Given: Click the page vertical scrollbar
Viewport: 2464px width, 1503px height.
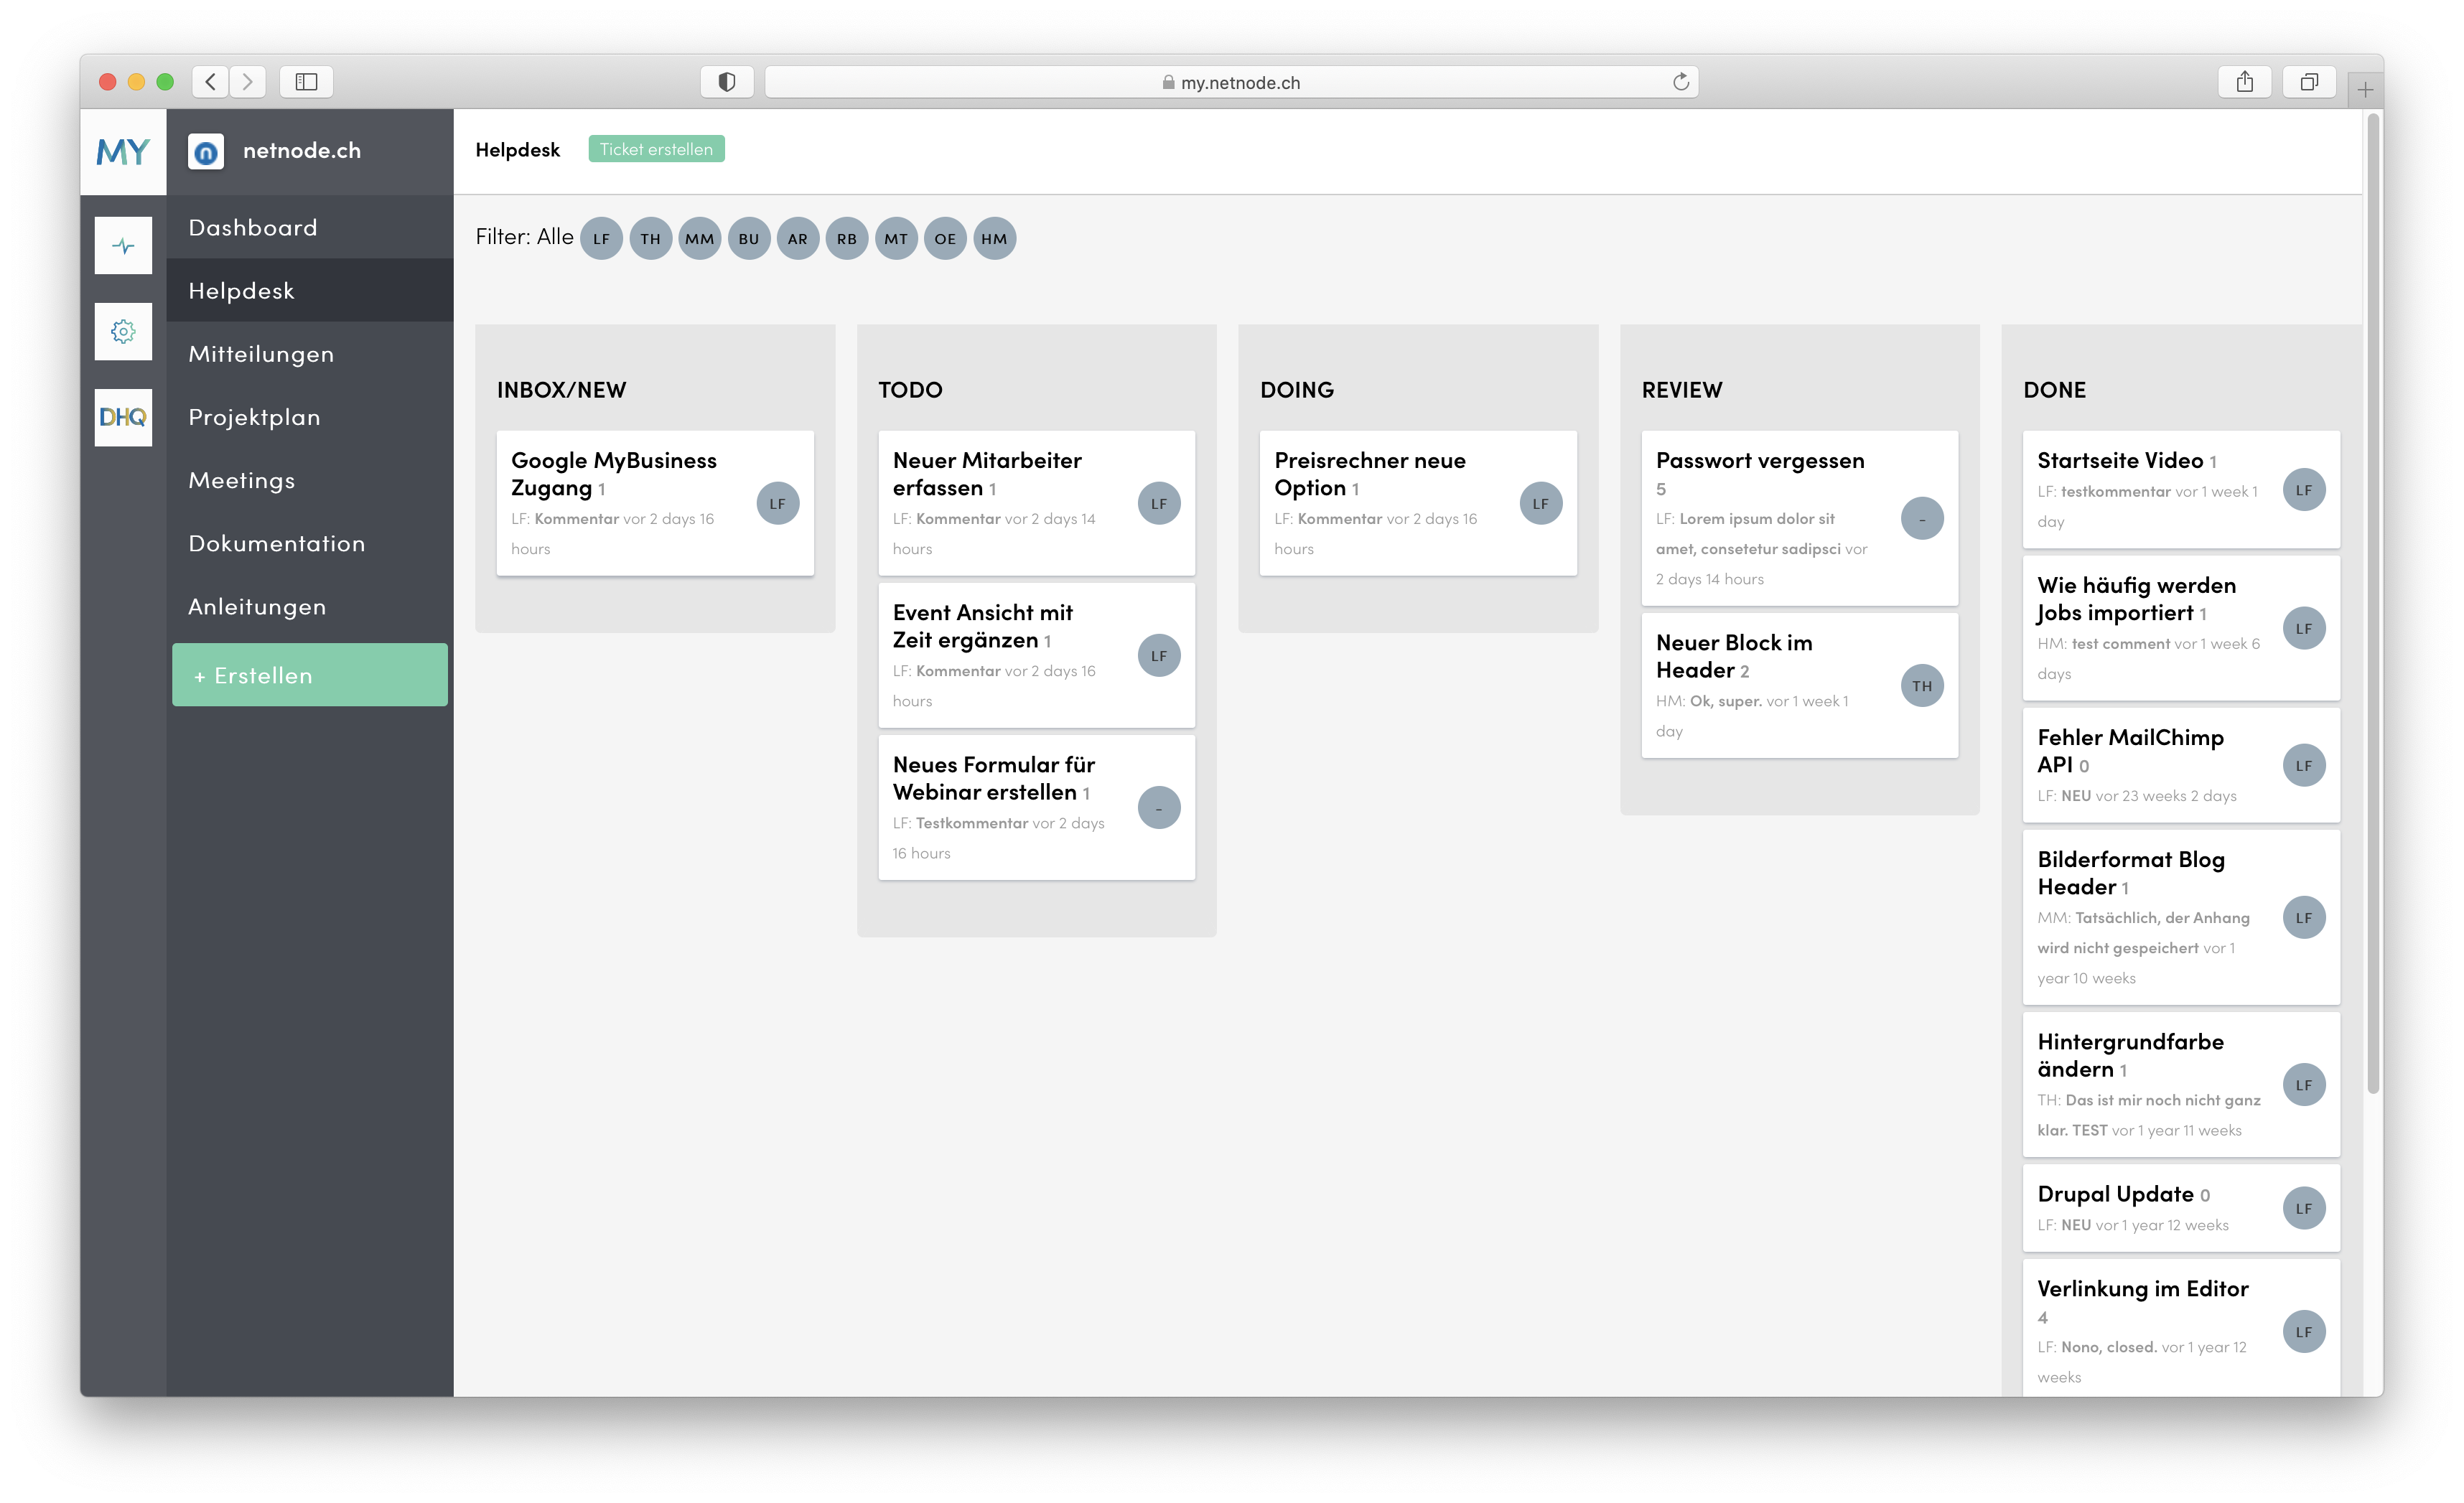Looking at the screenshot, I should [2373, 604].
